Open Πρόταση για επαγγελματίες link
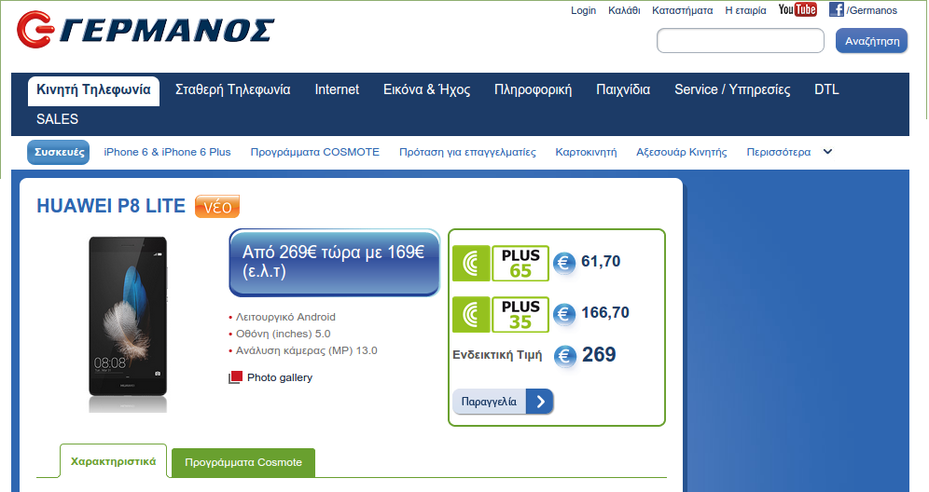929x492 pixels. point(467,152)
